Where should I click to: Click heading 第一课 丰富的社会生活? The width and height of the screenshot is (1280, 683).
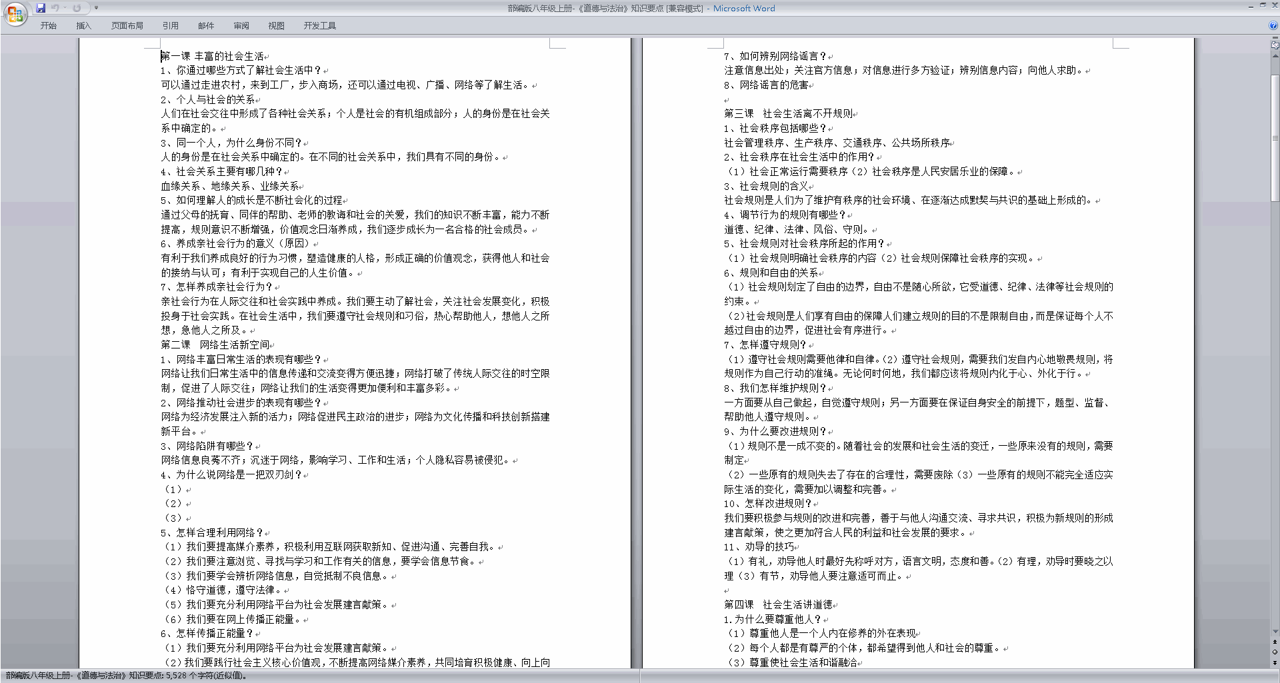(x=213, y=56)
